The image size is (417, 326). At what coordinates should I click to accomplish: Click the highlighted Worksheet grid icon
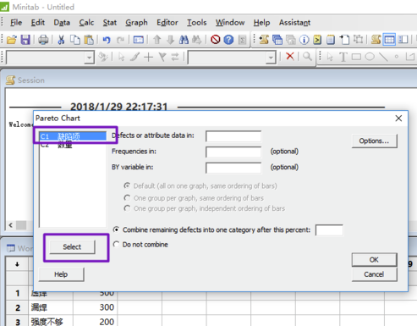click(x=389, y=40)
